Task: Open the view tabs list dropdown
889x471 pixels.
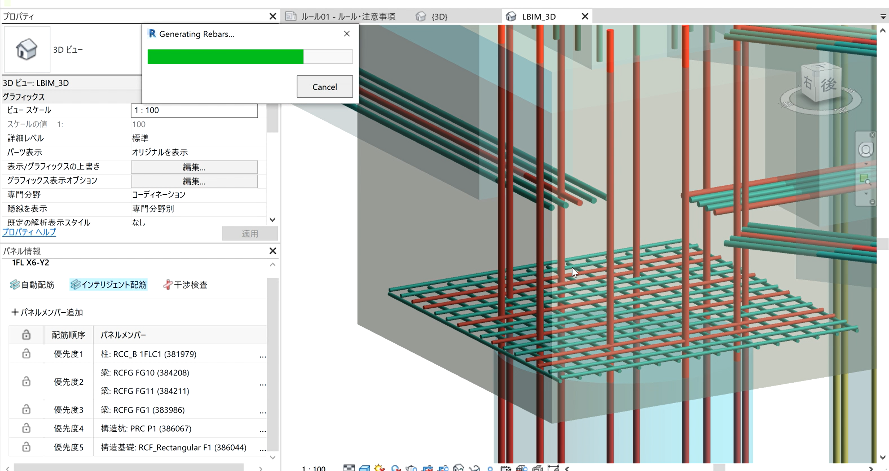Action: (x=883, y=17)
